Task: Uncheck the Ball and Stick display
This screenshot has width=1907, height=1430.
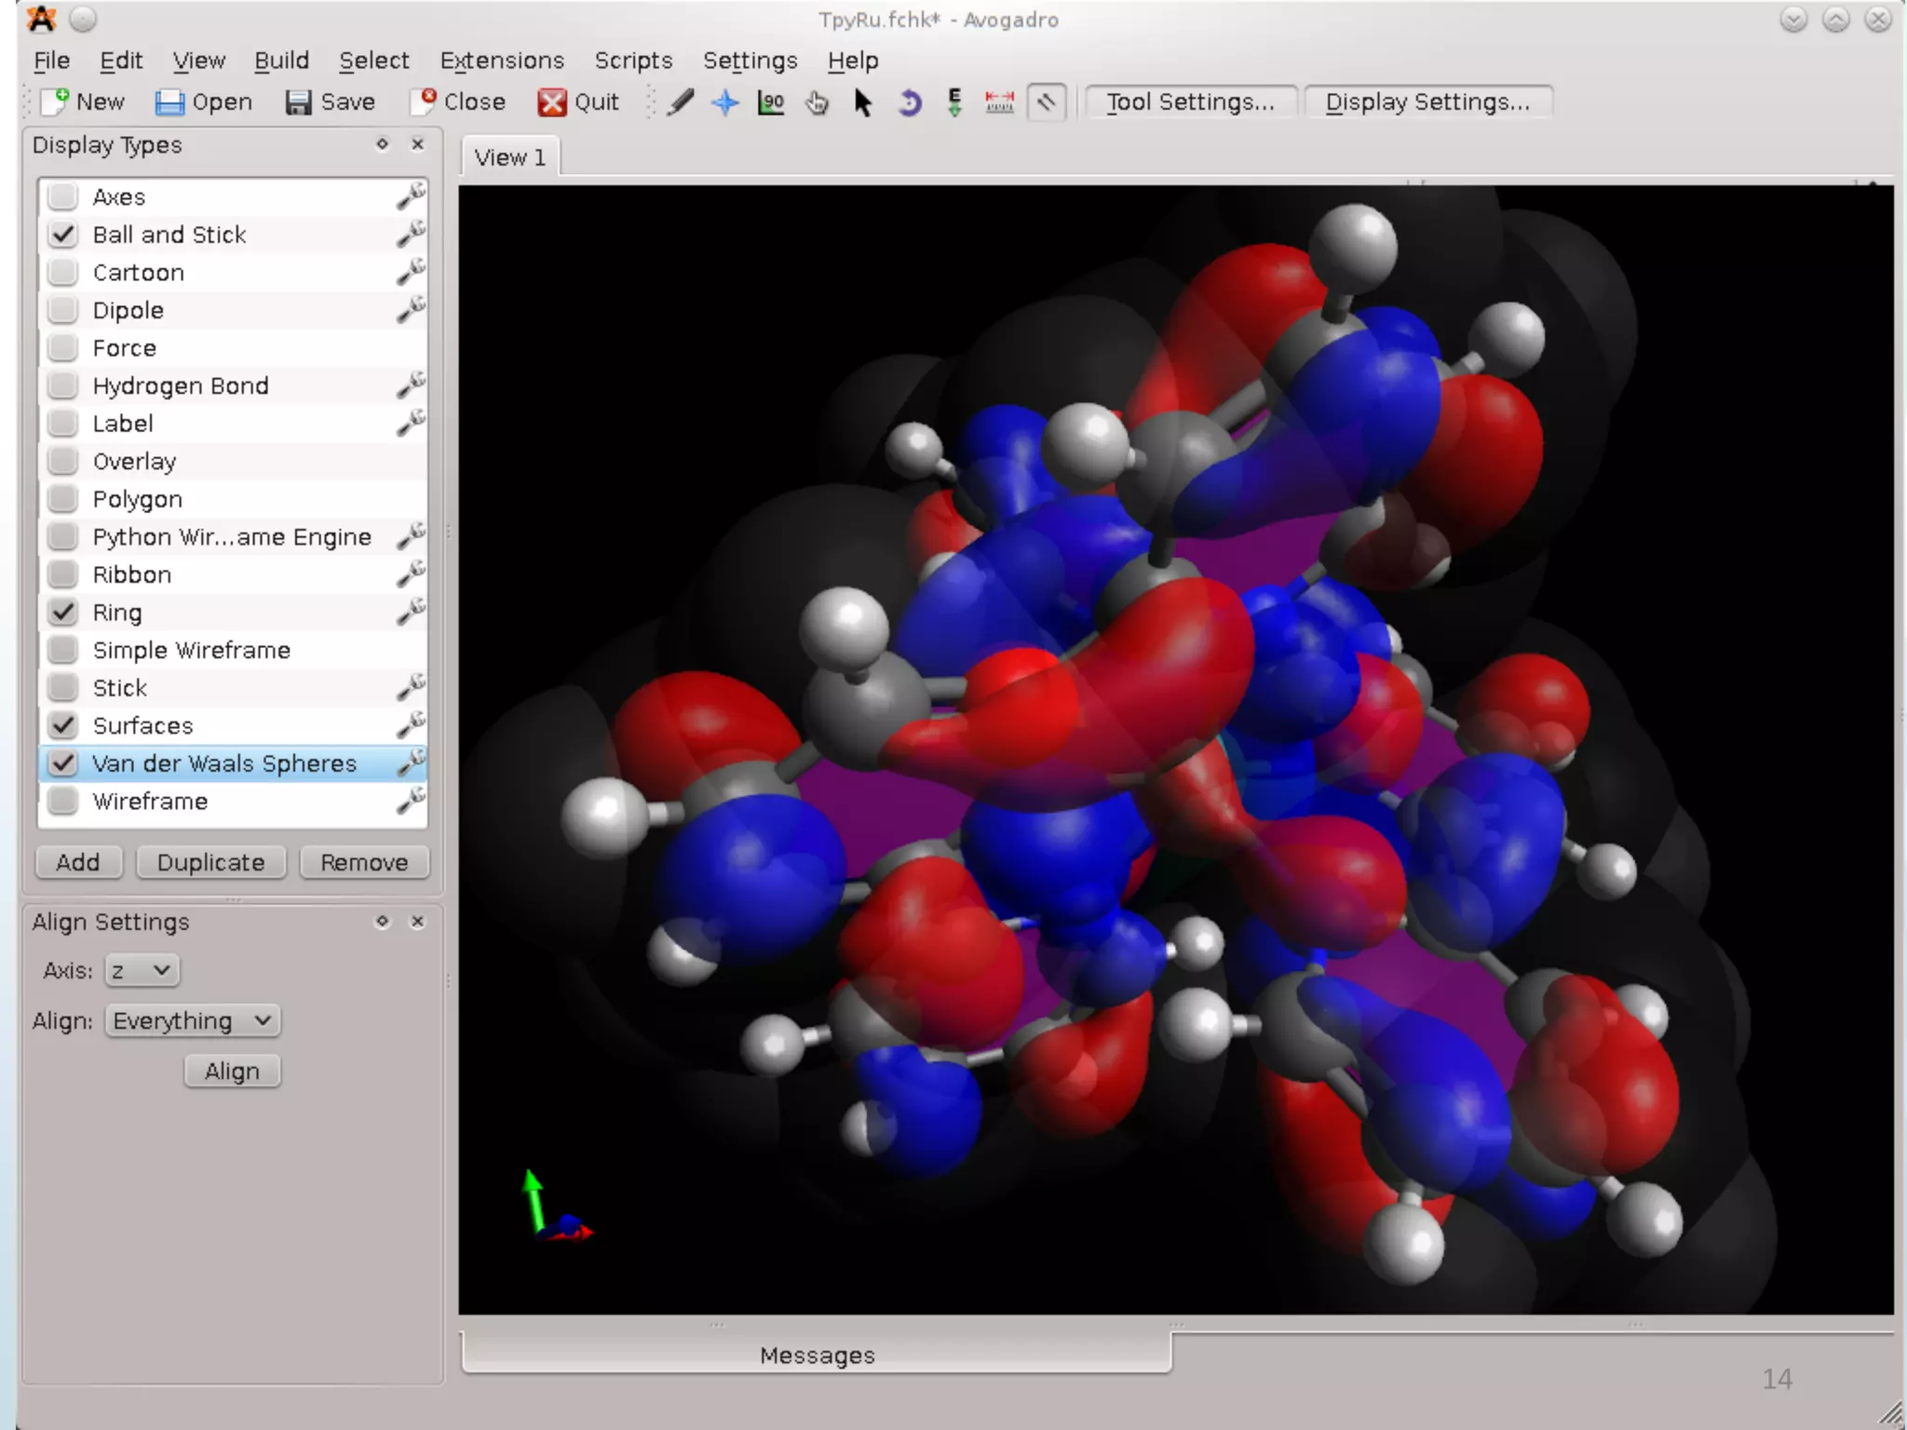Action: coord(63,235)
